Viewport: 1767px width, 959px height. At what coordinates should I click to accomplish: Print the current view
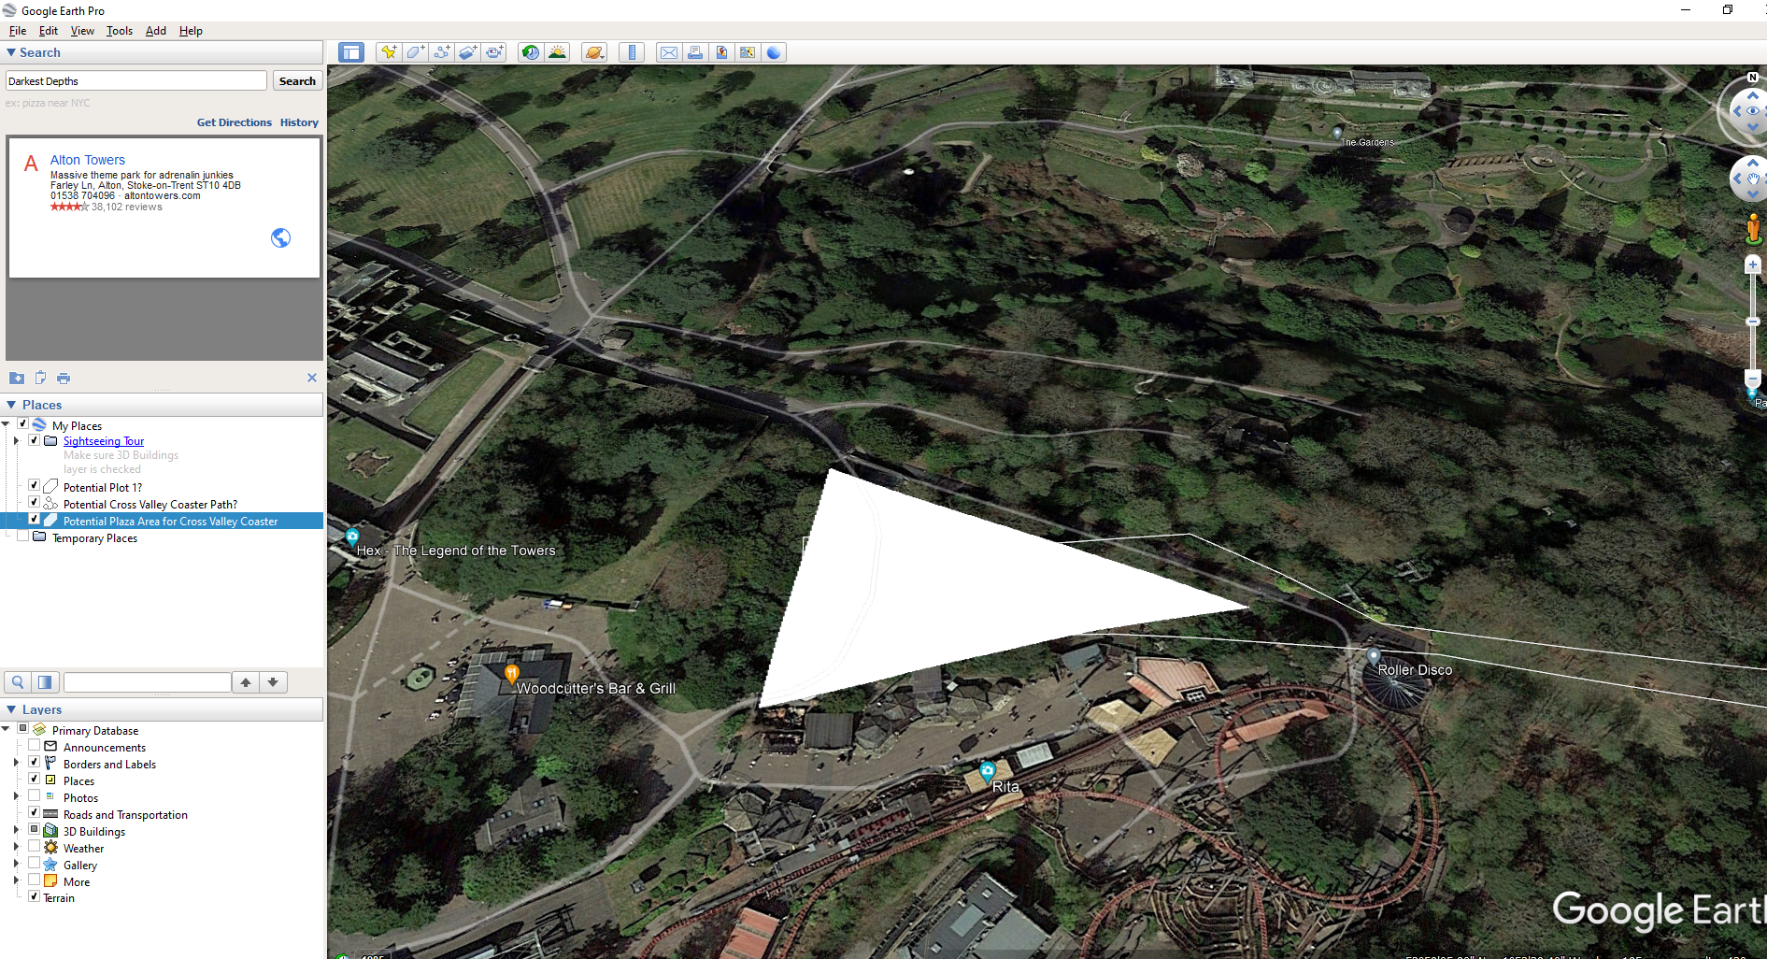[x=695, y=52]
